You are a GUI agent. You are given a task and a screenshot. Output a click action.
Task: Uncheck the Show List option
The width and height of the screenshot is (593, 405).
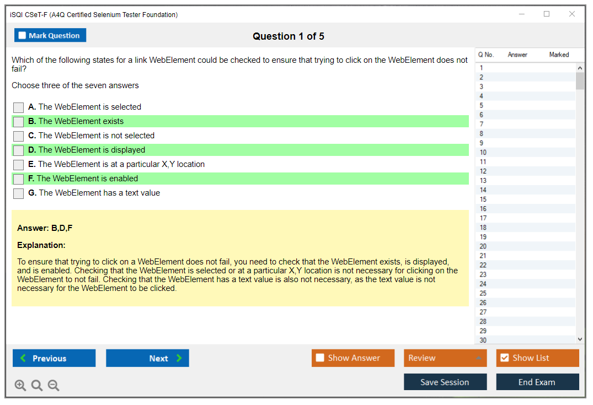pos(504,358)
